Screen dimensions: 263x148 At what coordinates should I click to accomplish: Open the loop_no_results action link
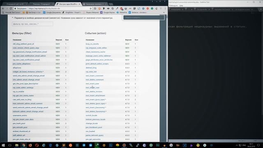click(x=92, y=44)
